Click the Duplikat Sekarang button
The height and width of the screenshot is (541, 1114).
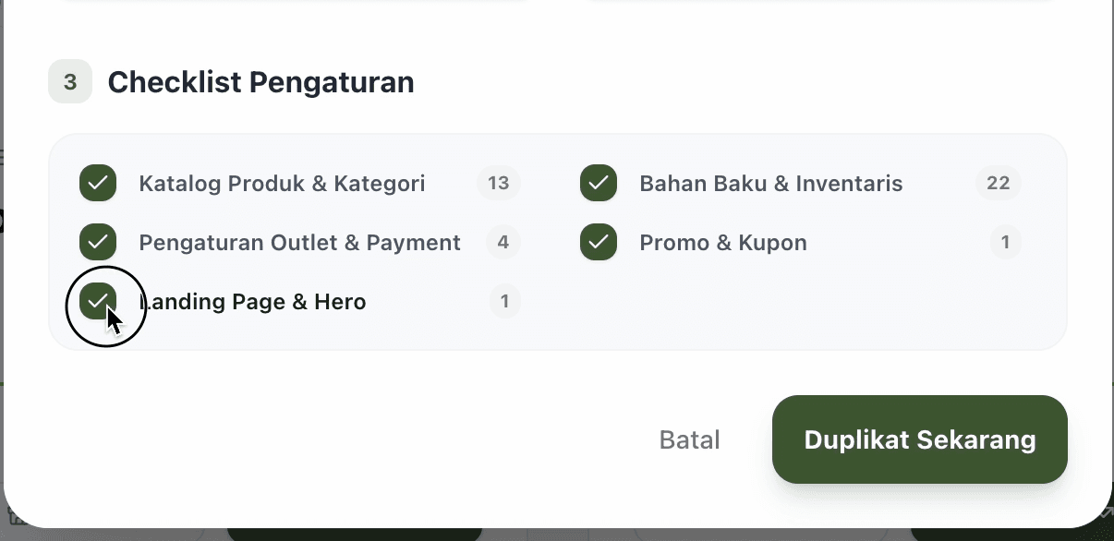click(x=919, y=439)
